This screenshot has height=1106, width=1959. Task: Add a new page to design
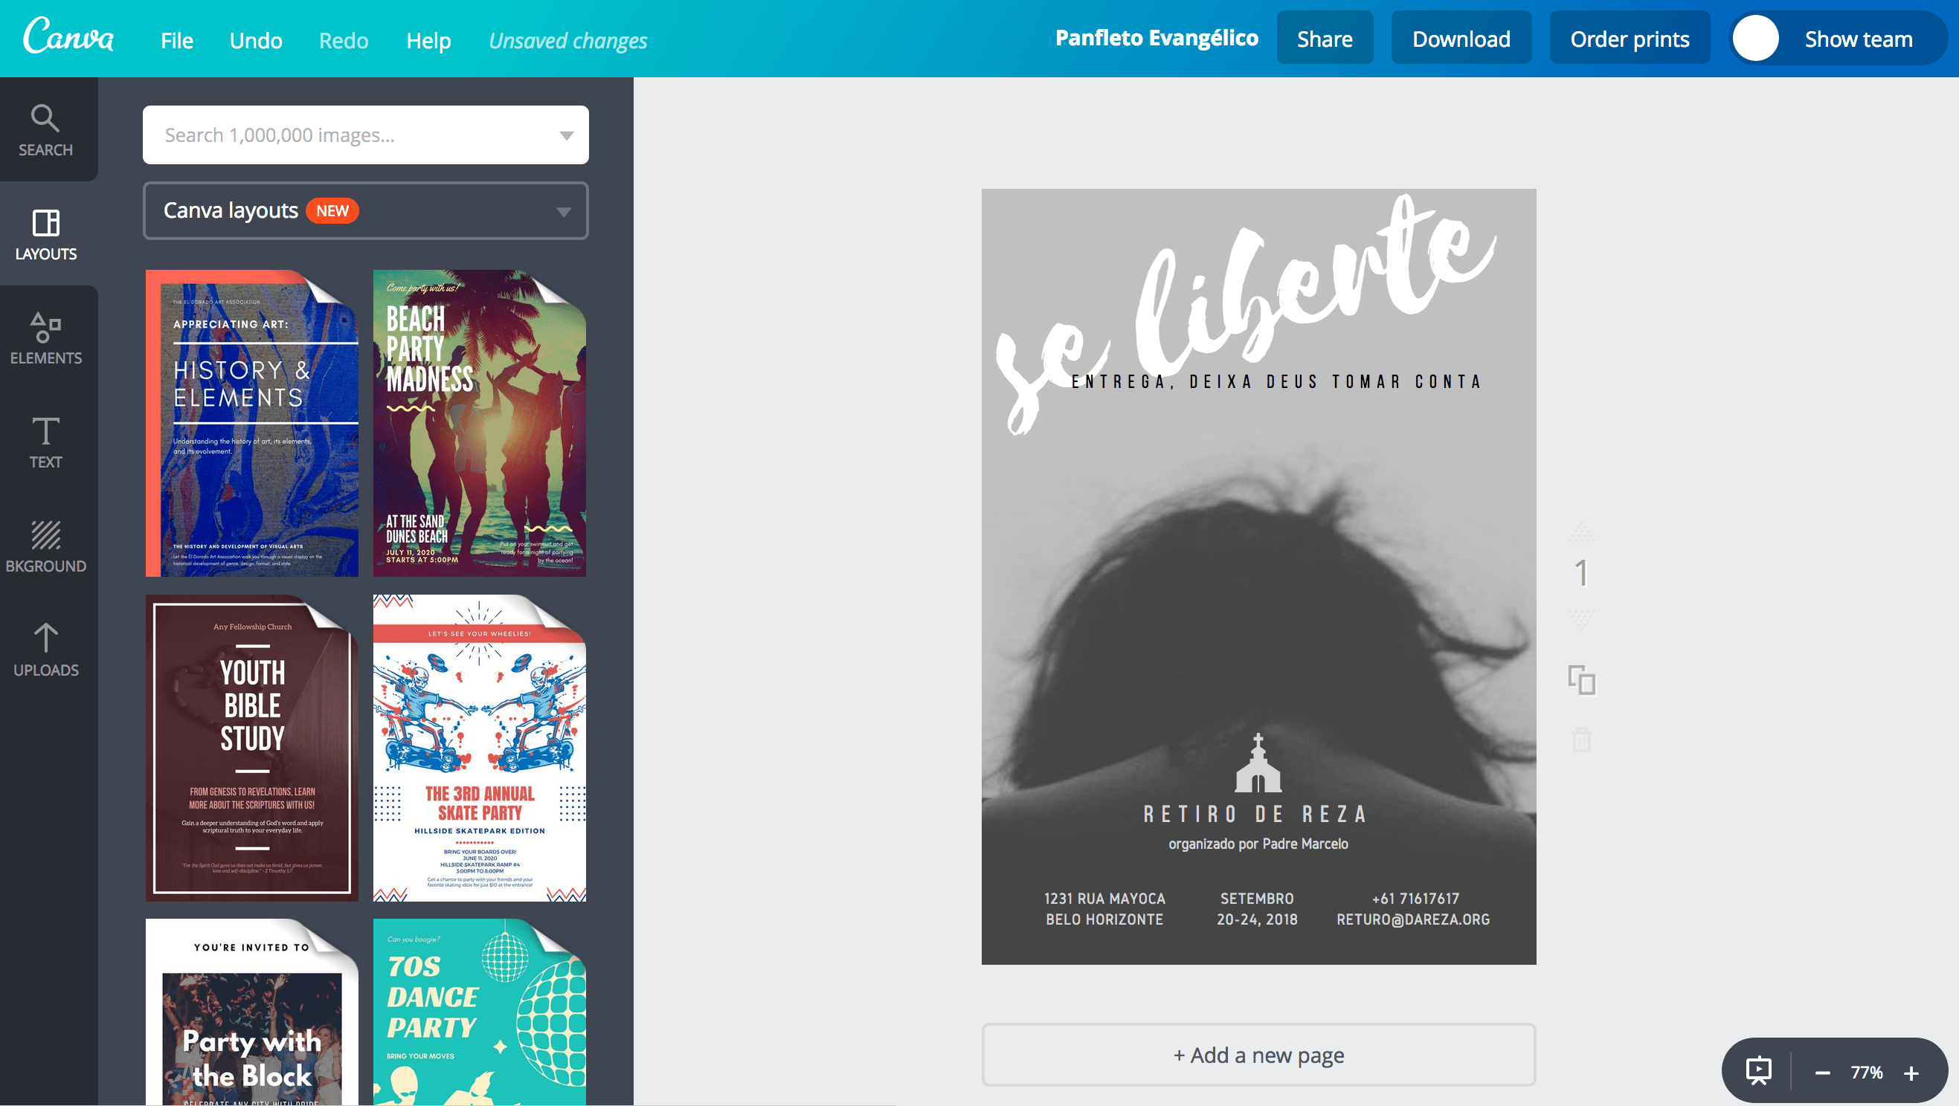1258,1054
